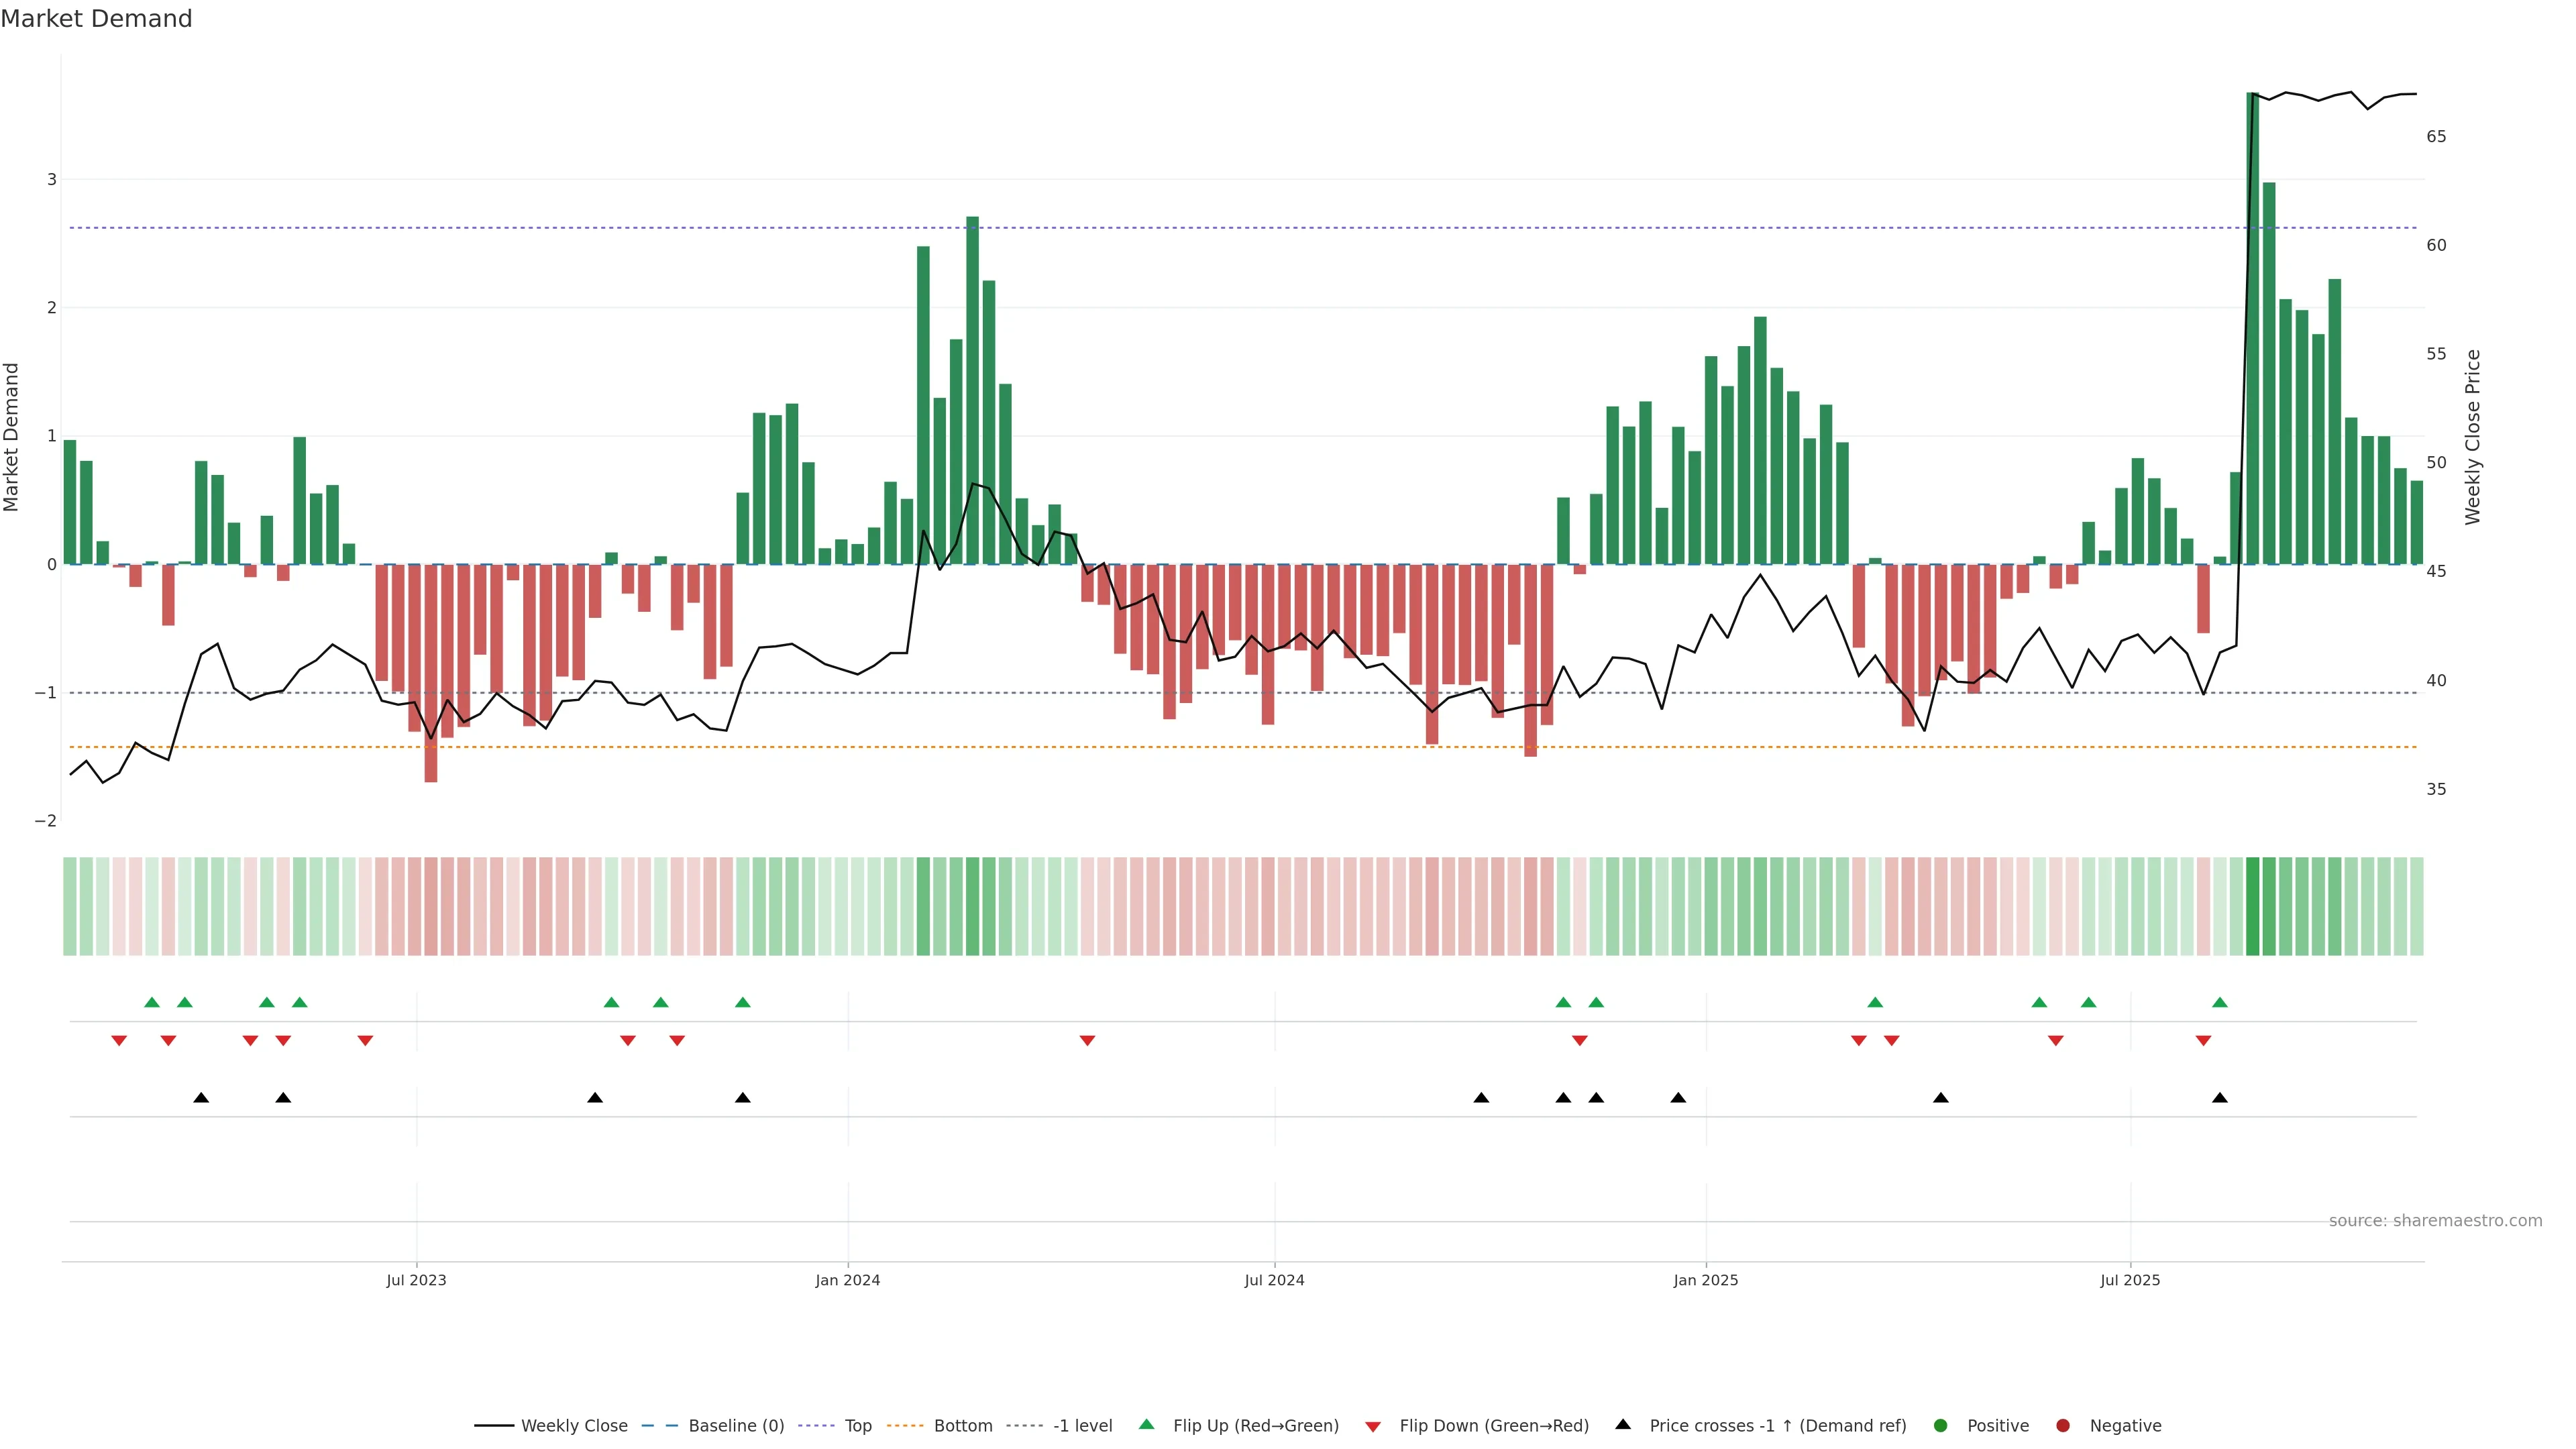Click the red Flip Down triangle legend icon
2576x1449 pixels.
tap(1373, 1426)
